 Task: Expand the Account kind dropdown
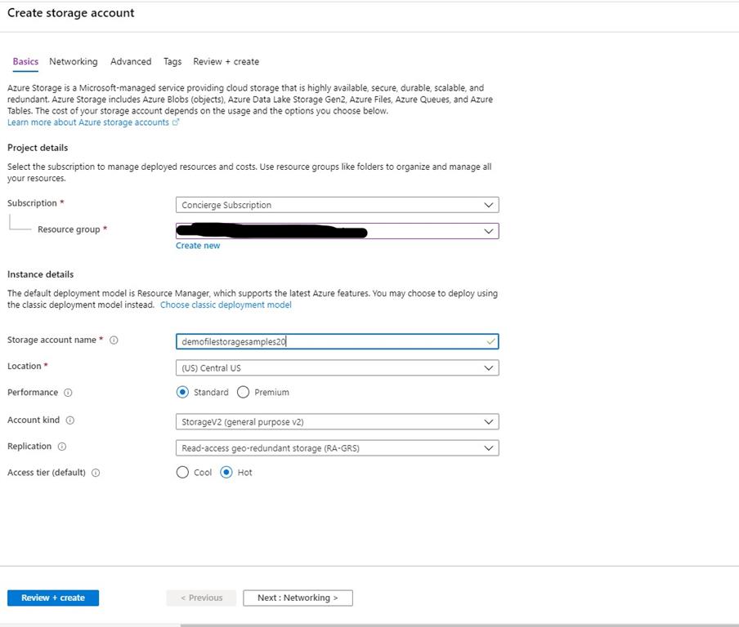point(337,422)
